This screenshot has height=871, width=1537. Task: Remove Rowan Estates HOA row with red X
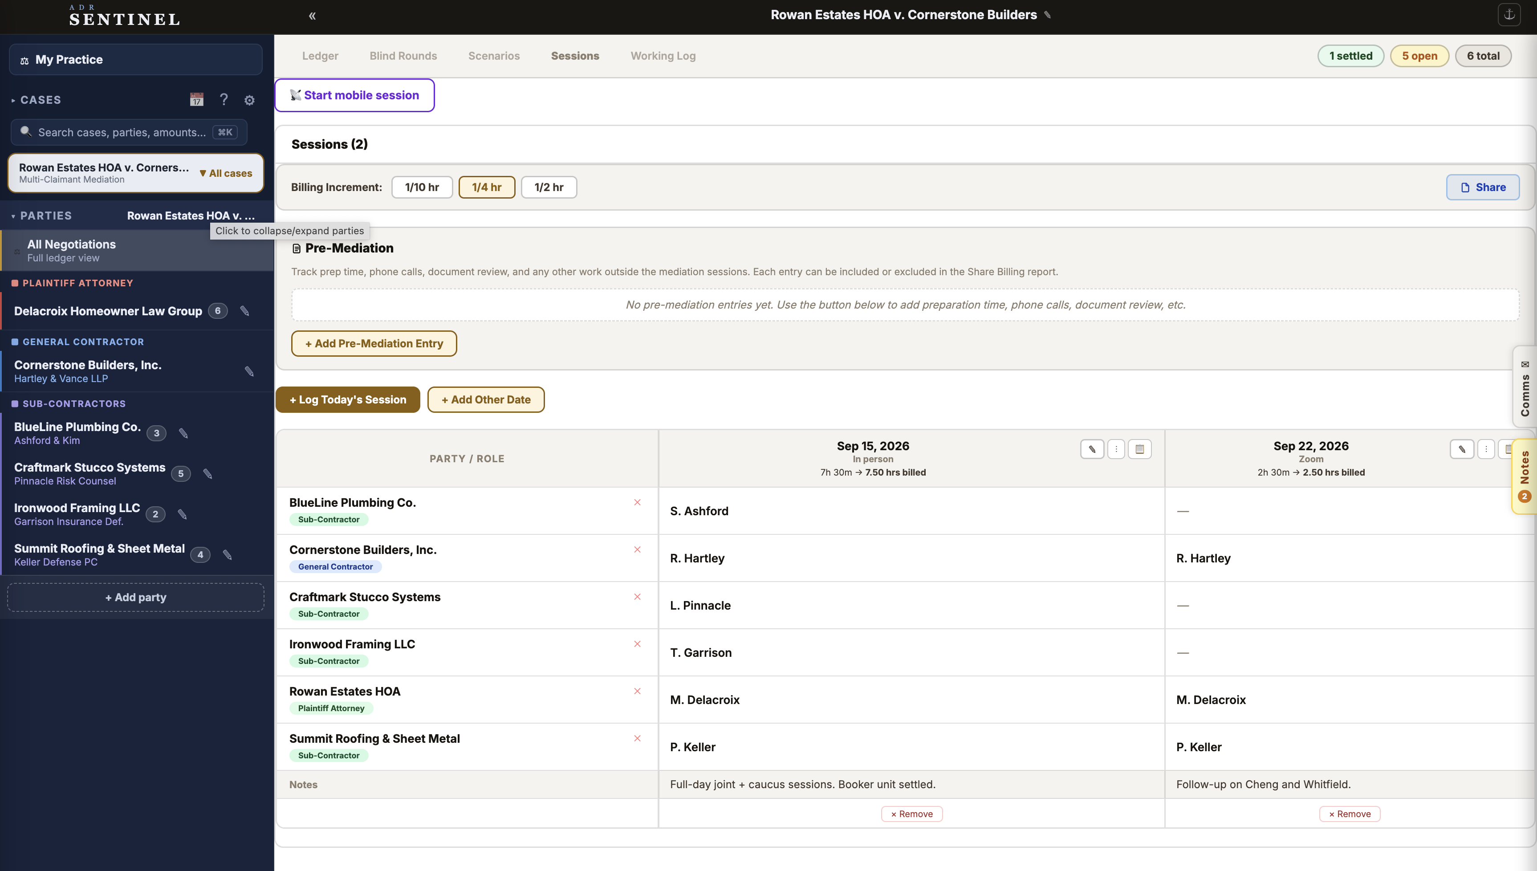click(638, 692)
